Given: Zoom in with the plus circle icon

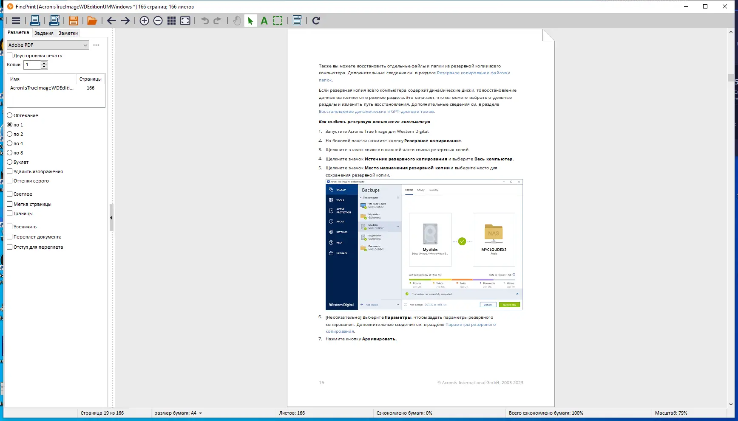Looking at the screenshot, I should tap(144, 20).
